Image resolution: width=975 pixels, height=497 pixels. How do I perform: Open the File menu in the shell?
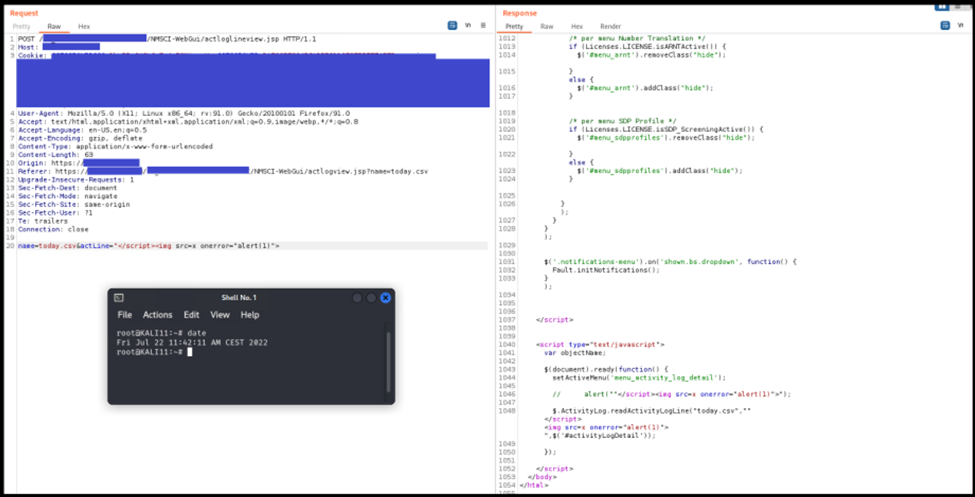click(x=124, y=315)
